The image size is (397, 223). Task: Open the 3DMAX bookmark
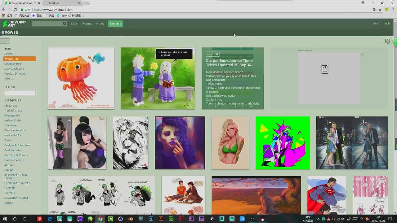pos(71,15)
